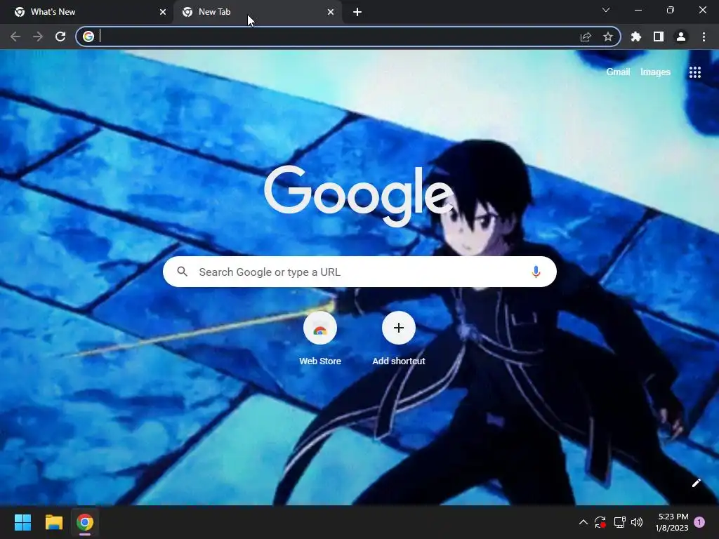The width and height of the screenshot is (719, 539).
Task: Open the Extensions puzzle icon
Action: tap(636, 36)
